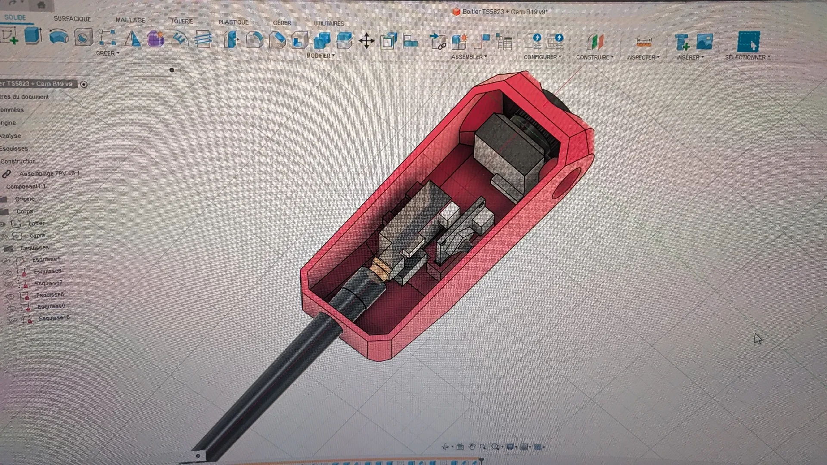Open the INSPECTER dropdown menu
The width and height of the screenshot is (827, 465).
[643, 58]
